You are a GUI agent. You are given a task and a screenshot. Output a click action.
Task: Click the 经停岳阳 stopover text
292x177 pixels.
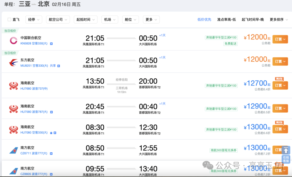click(x=122, y=80)
